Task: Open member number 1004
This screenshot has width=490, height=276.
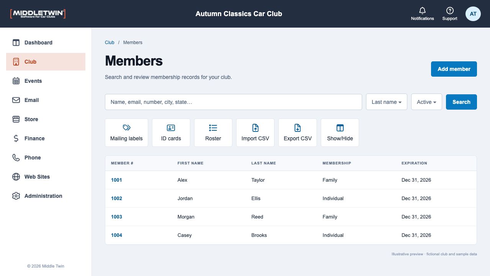Action: [x=116, y=235]
